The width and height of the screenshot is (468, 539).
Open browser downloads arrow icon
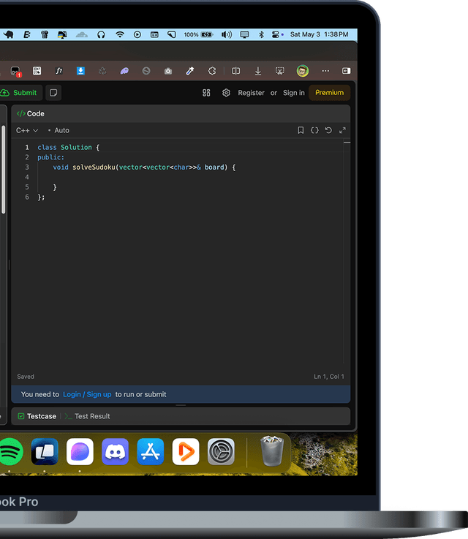pos(258,71)
